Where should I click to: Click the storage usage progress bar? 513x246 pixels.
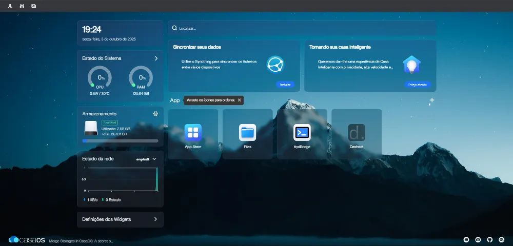(x=120, y=141)
